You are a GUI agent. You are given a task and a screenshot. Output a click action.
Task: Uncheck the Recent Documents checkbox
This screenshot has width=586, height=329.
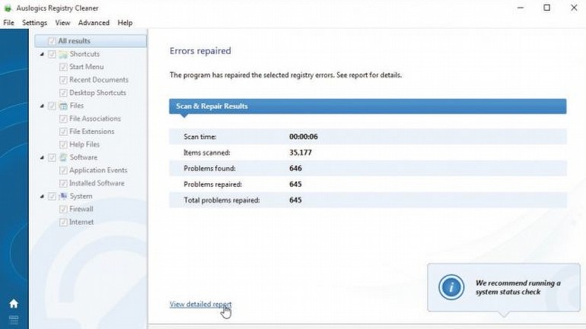click(63, 80)
